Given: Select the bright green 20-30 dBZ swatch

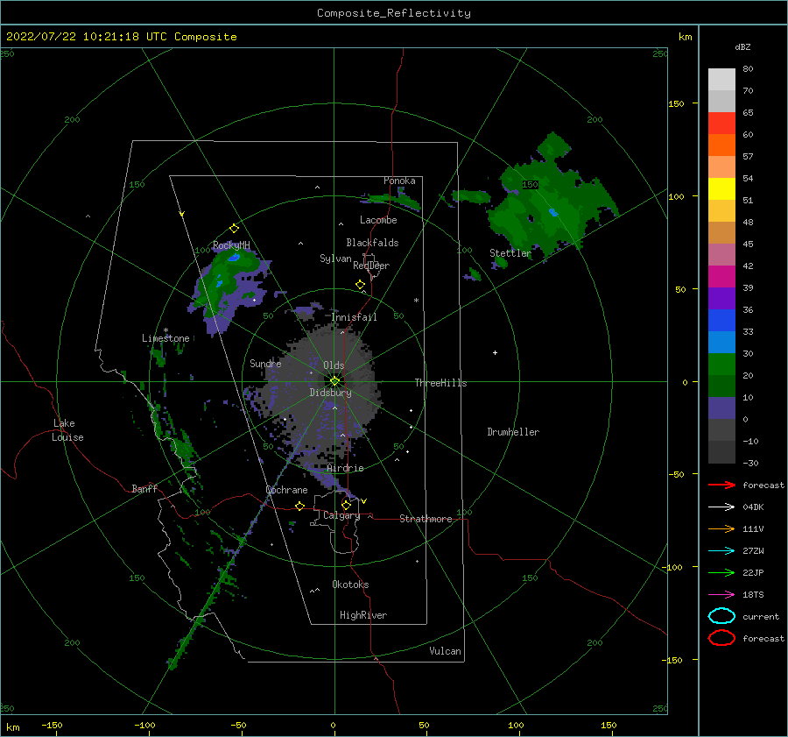Looking at the screenshot, I should pyautogui.click(x=721, y=365).
